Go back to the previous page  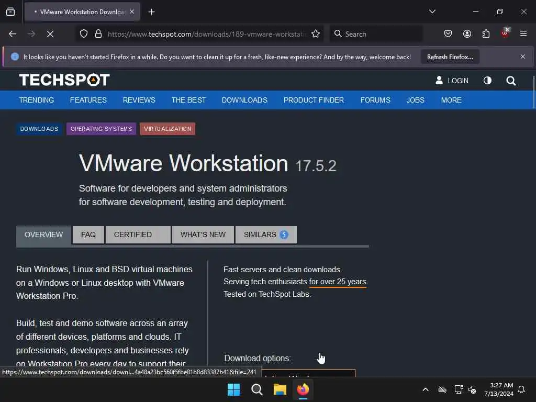click(x=13, y=34)
